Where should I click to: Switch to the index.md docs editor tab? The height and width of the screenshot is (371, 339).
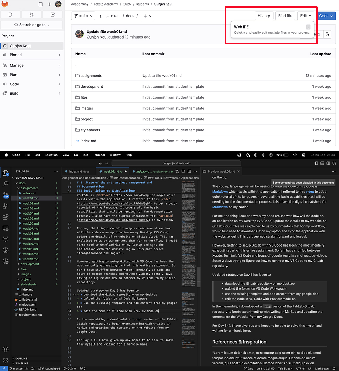79,171
